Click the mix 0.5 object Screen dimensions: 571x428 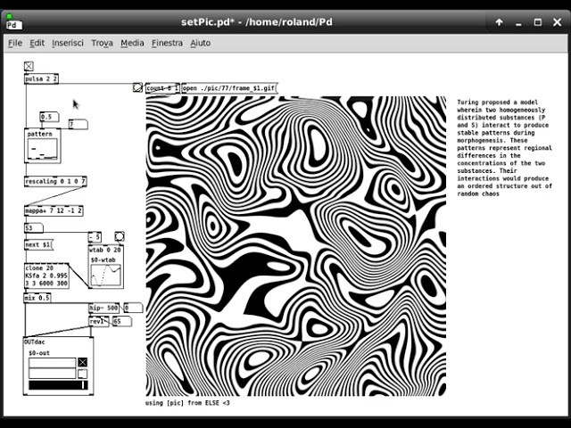coord(37,298)
